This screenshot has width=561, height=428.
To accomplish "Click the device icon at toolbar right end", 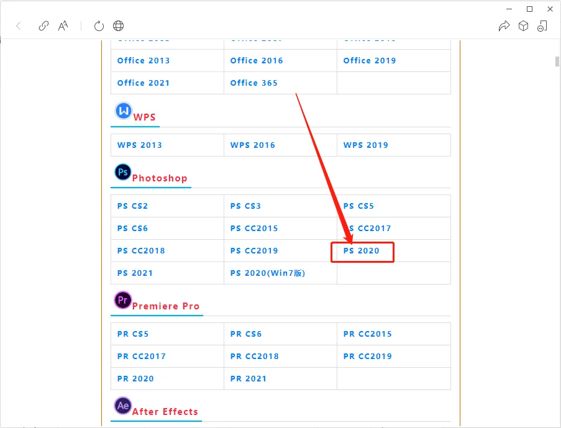I will (x=542, y=25).
